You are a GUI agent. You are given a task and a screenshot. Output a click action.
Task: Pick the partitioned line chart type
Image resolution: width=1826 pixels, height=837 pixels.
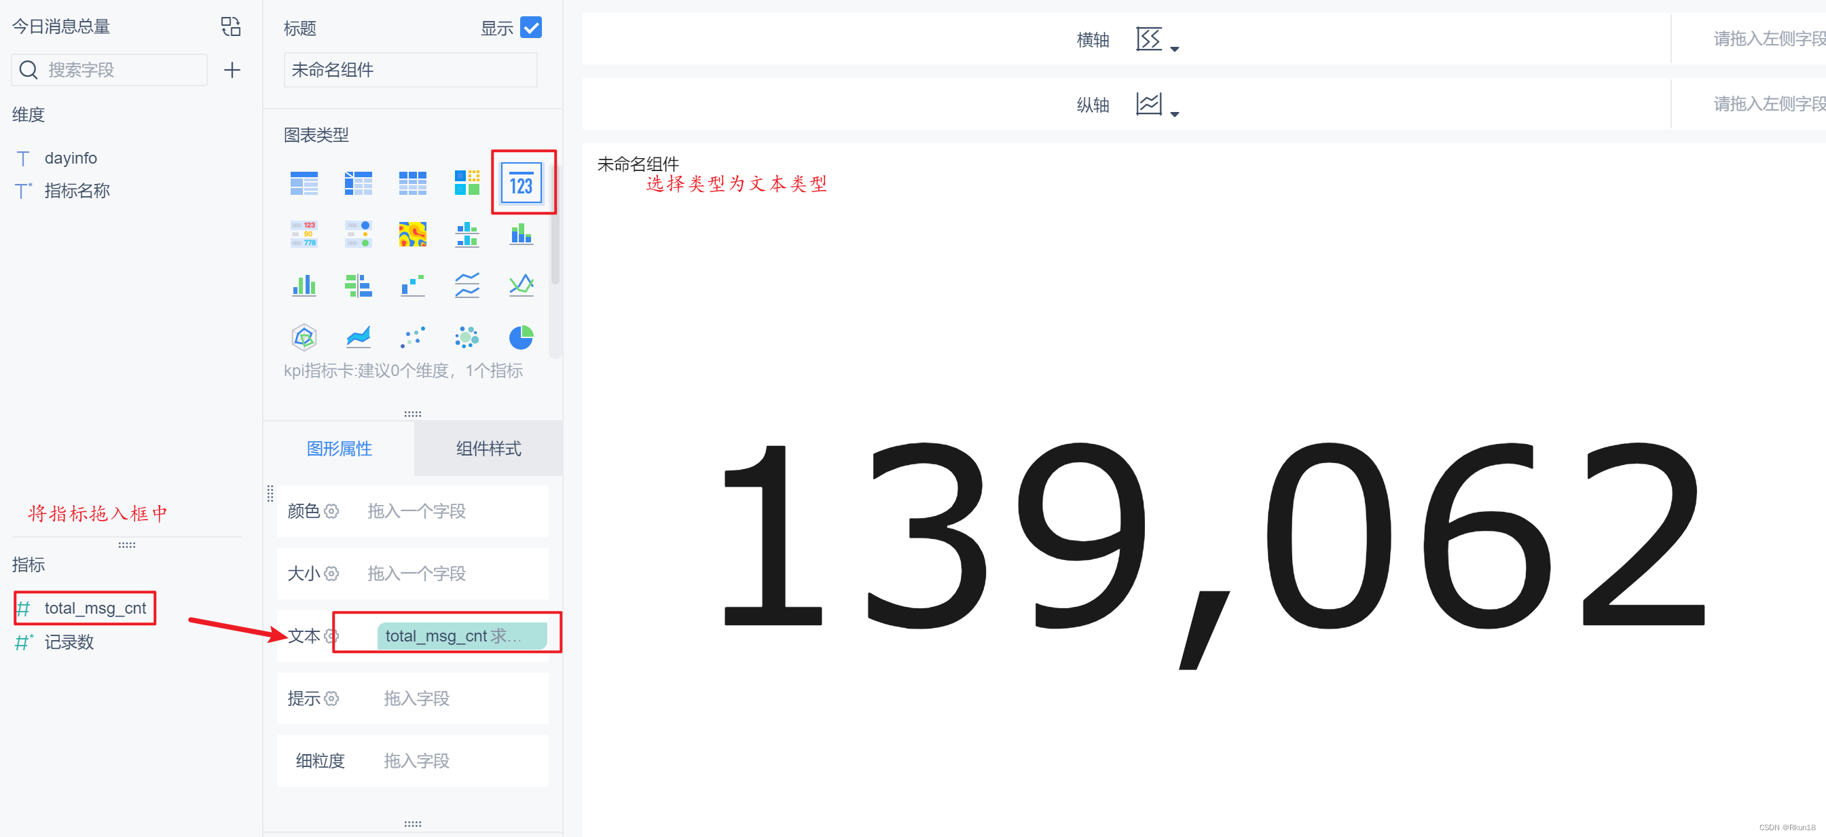[x=467, y=286]
